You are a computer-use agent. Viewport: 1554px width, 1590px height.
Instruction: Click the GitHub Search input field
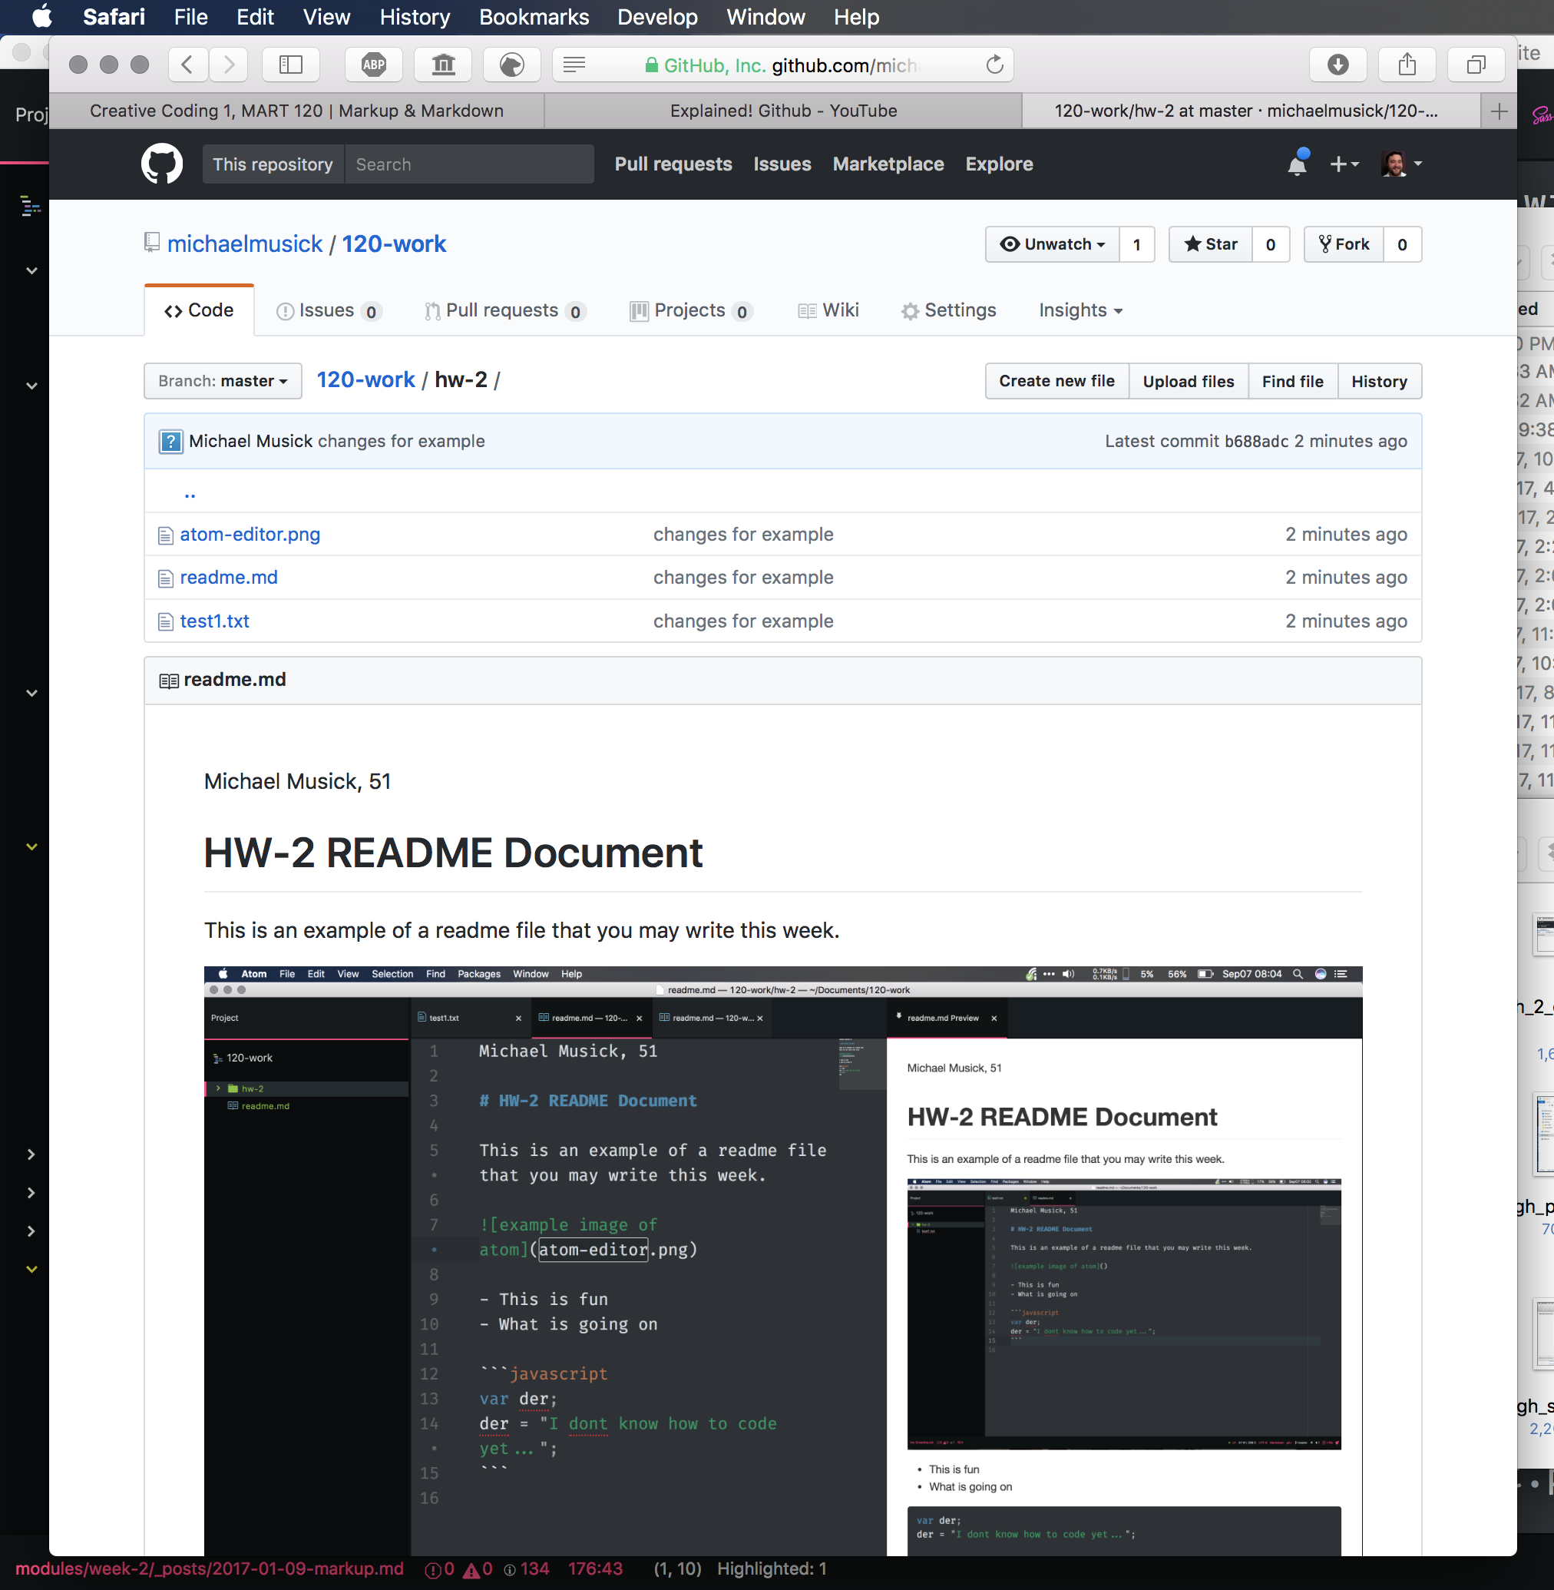click(469, 164)
